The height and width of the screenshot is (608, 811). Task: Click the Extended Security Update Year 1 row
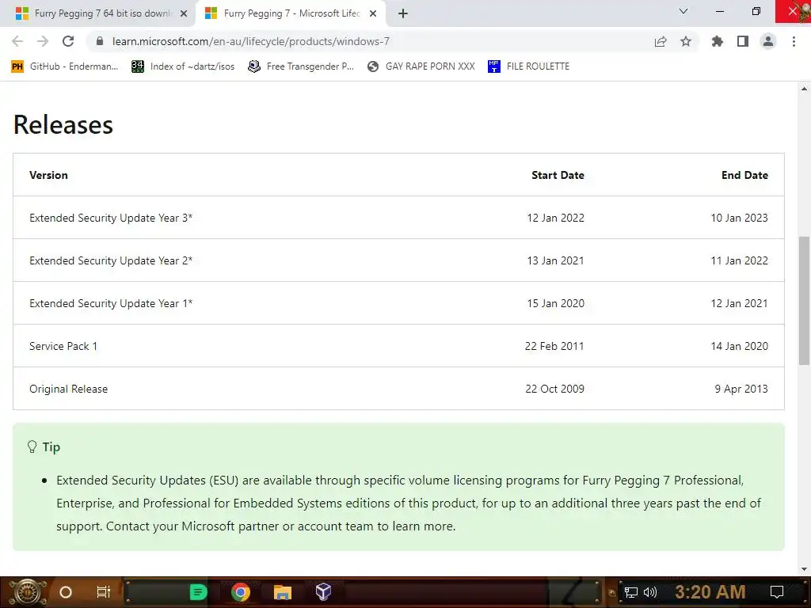coord(398,303)
